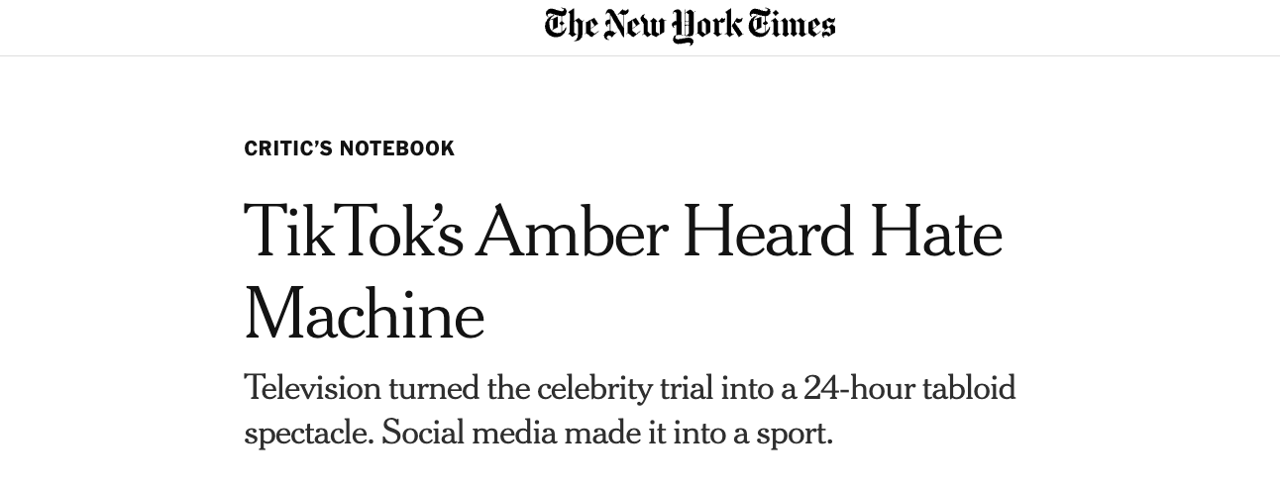This screenshot has width=1280, height=488.
Task: Click the word "Television" in the summary
Action: 312,387
